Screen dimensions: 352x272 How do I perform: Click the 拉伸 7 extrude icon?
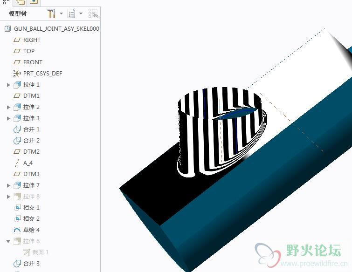coord(17,185)
